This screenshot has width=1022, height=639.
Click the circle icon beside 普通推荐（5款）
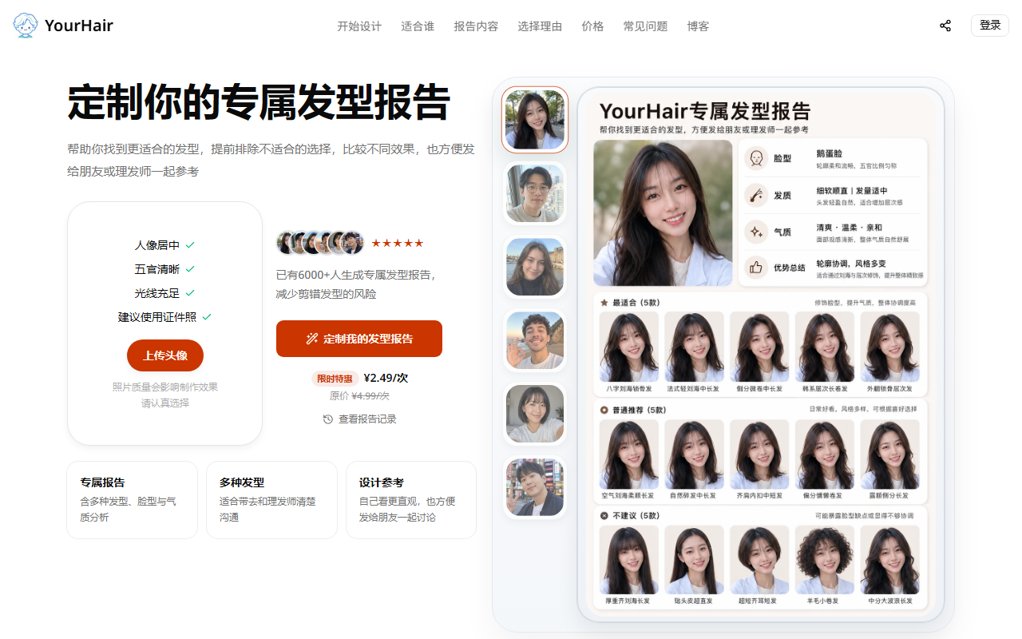tap(604, 410)
